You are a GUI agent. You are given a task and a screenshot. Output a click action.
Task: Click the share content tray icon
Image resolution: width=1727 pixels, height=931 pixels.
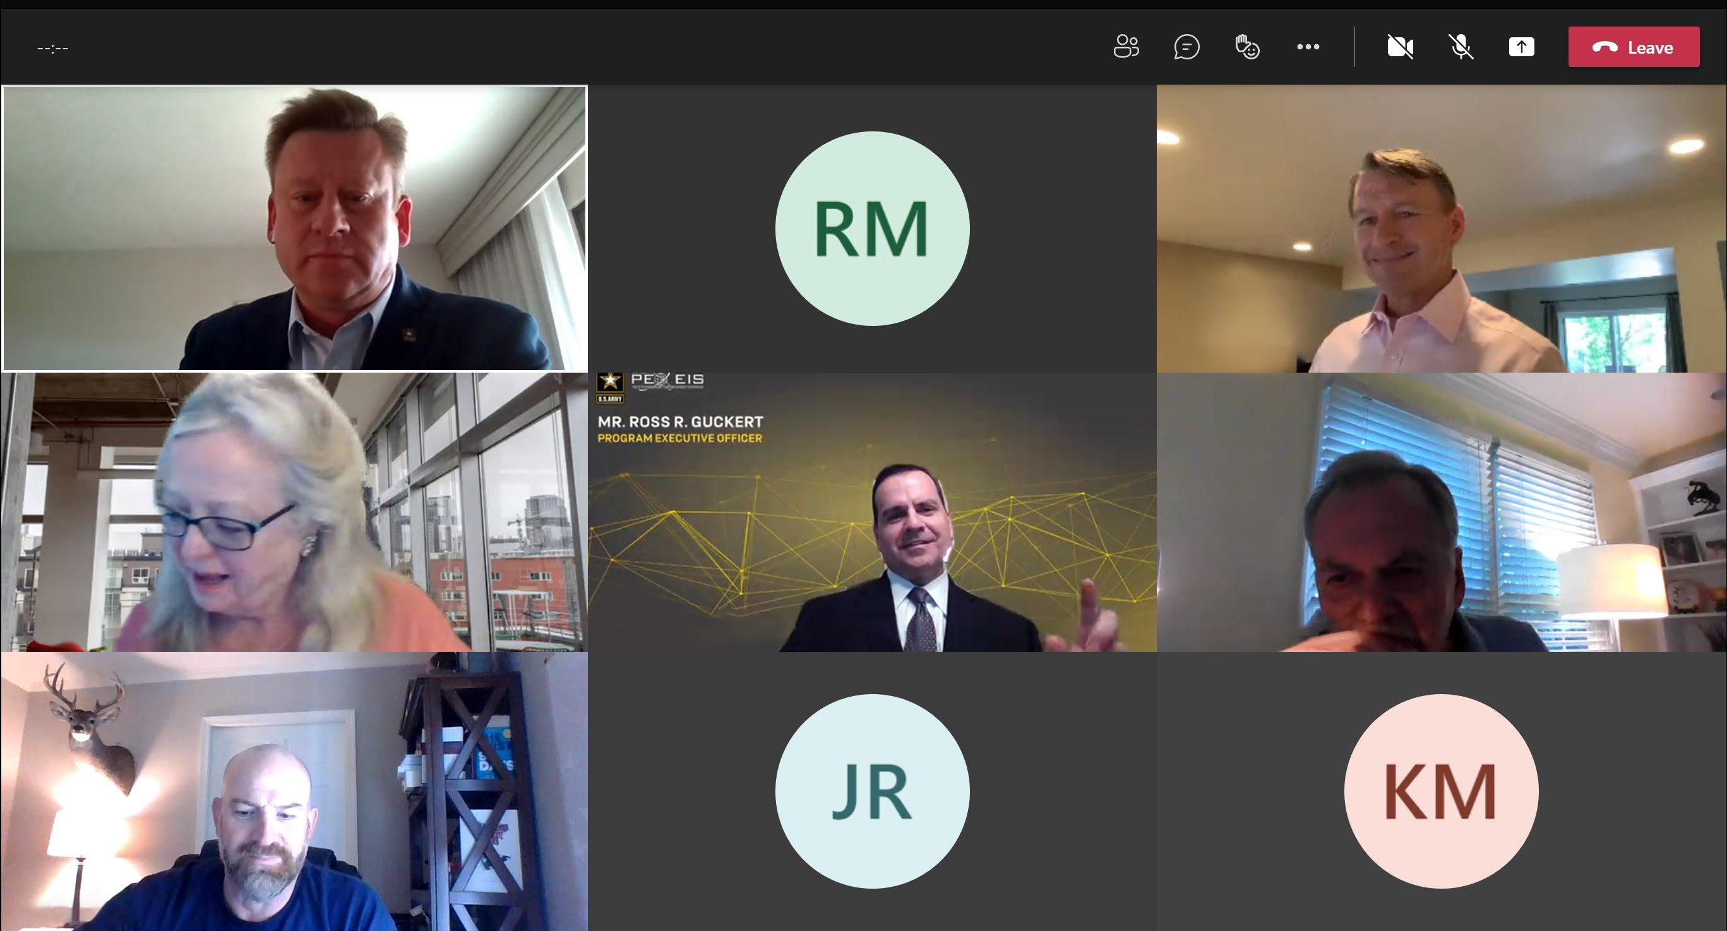[1521, 47]
